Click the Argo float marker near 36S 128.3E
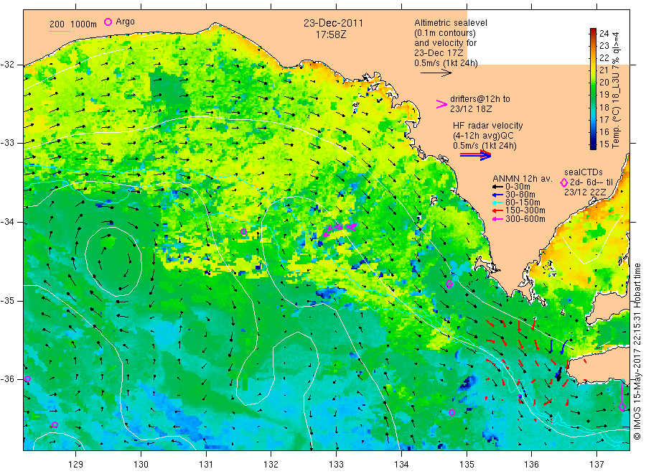 (27, 378)
